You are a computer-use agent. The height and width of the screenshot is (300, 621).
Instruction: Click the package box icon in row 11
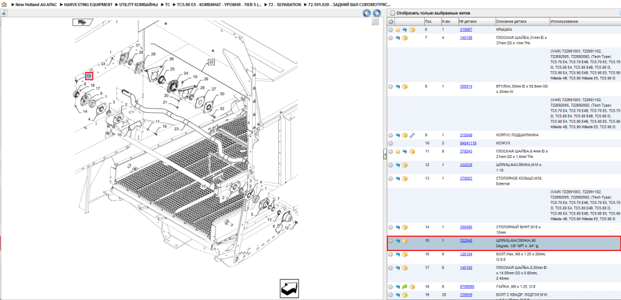pos(412,151)
